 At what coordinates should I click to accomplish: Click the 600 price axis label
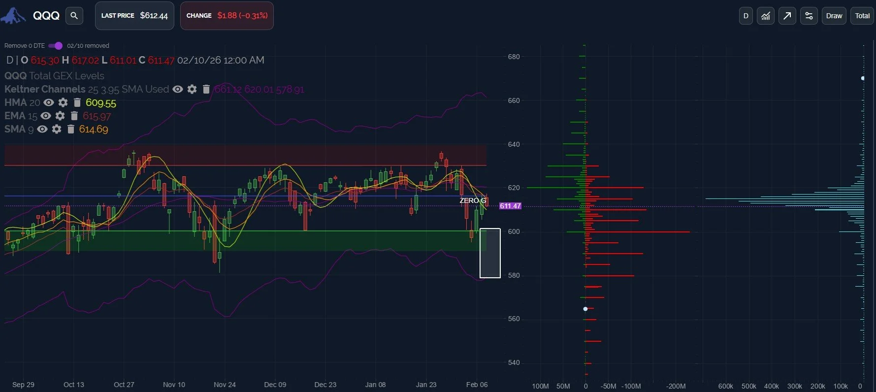[x=514, y=231]
